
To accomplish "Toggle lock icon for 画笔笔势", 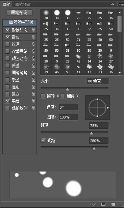I will (33, 73).
